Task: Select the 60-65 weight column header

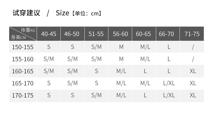Action: (144, 34)
